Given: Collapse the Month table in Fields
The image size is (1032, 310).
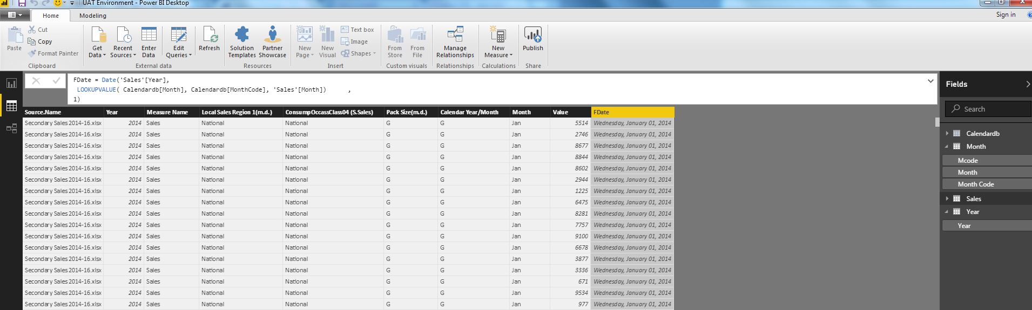Looking at the screenshot, I should coord(947,146).
